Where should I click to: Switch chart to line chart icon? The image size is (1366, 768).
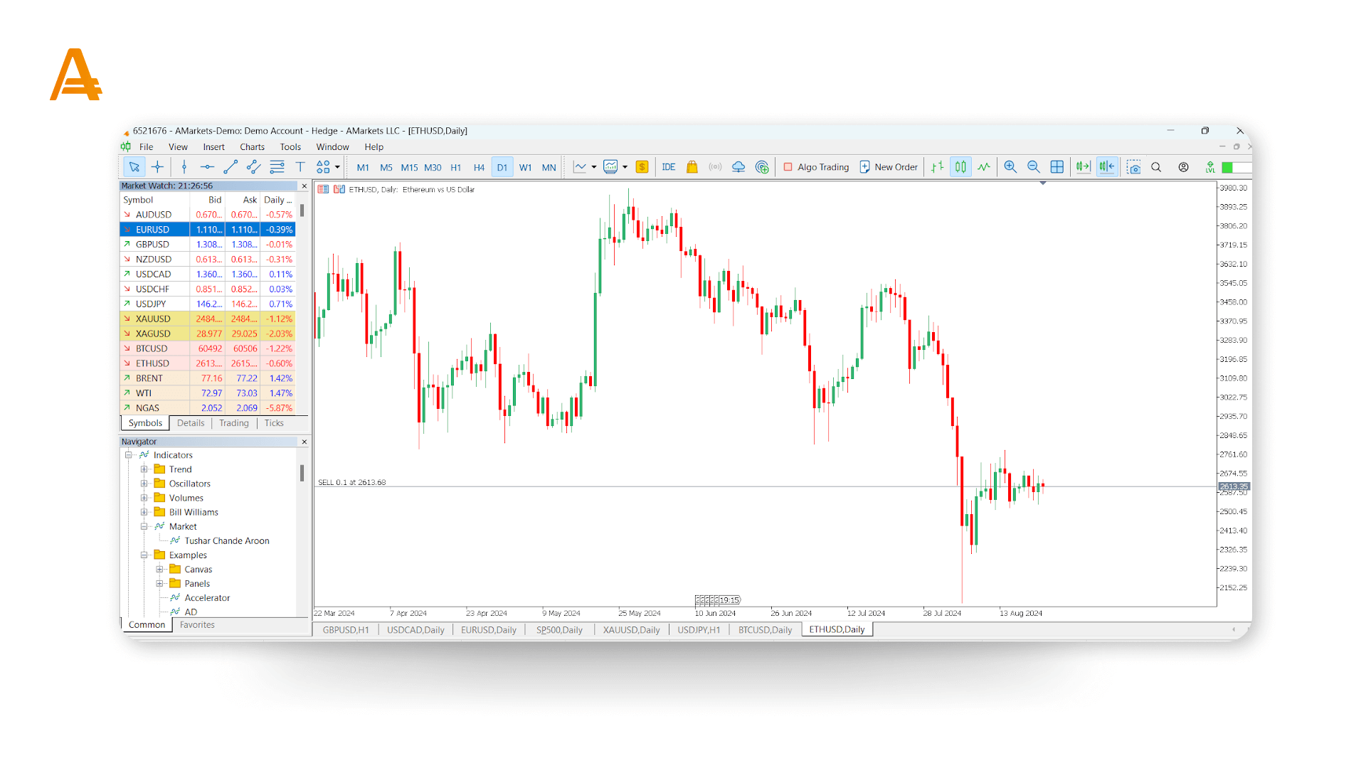[984, 167]
